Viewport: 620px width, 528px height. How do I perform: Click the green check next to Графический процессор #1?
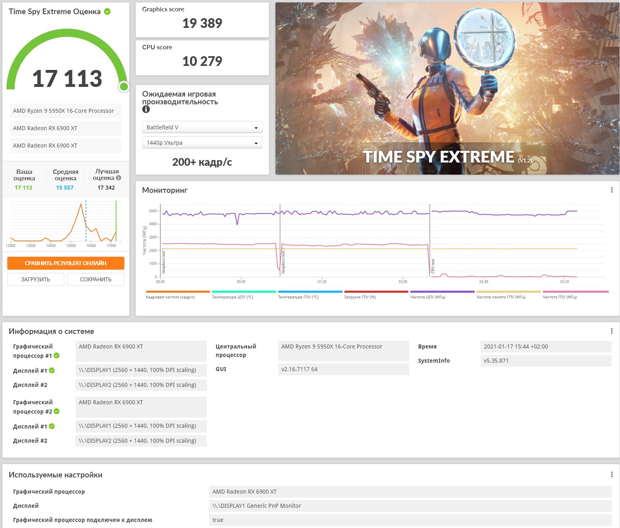coord(57,356)
